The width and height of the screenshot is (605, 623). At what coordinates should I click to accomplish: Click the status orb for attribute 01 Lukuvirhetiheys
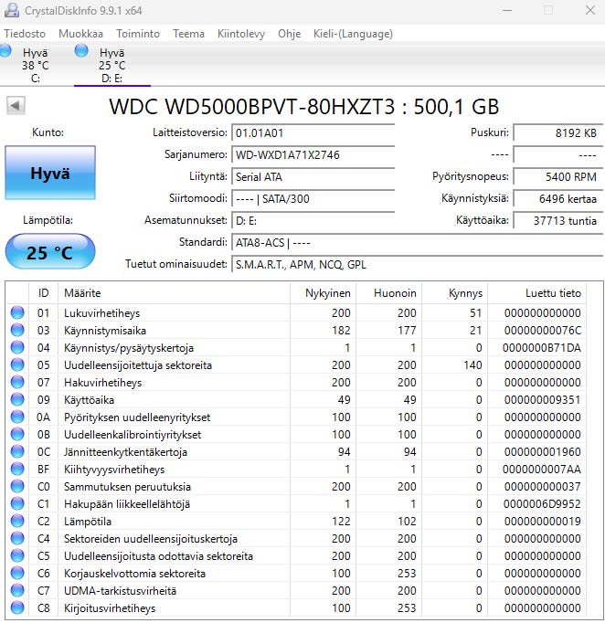pyautogui.click(x=17, y=312)
